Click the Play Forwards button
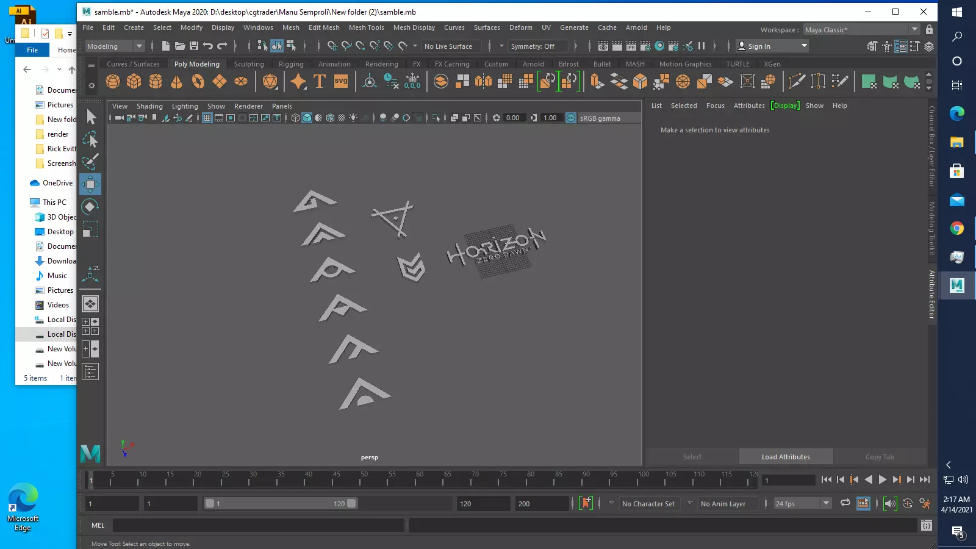 click(x=882, y=480)
